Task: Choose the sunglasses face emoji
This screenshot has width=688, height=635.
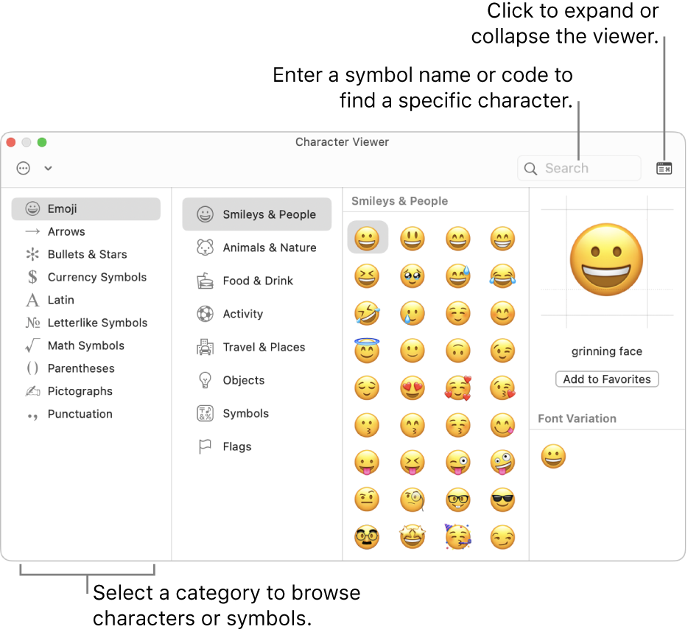Action: coord(502,499)
